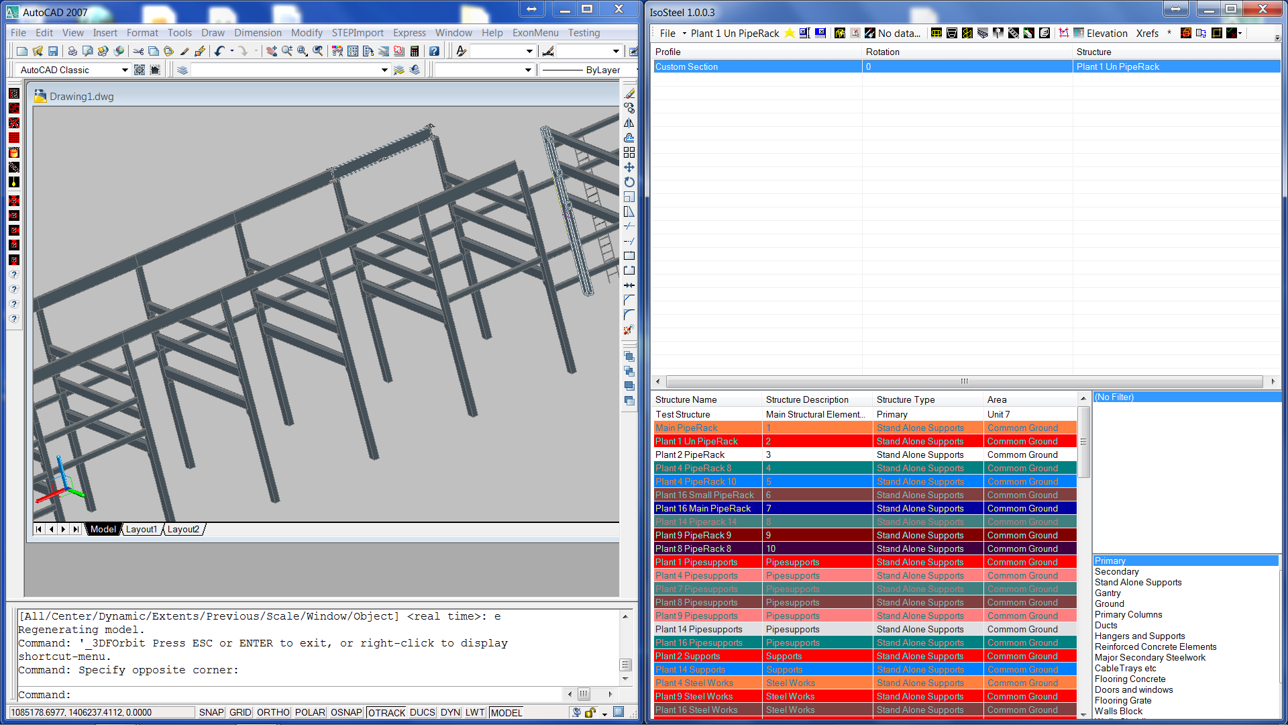Open the IsoSteel File menu
The height and width of the screenshot is (725, 1288).
point(667,33)
